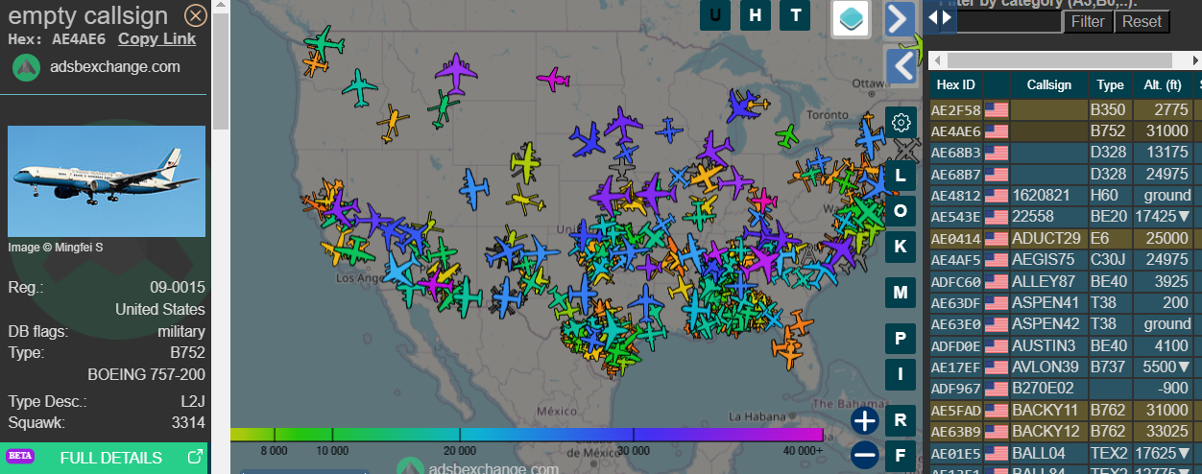
Task: Click the B350 type cell
Action: tap(1110, 109)
